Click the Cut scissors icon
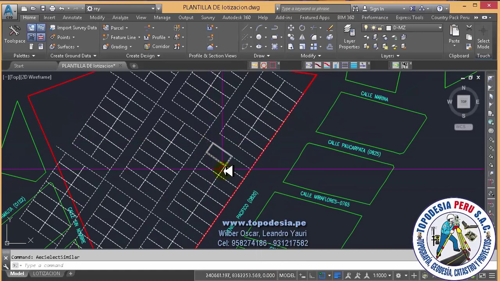 pos(469,28)
